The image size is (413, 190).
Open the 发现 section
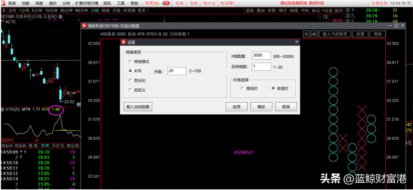179,3
